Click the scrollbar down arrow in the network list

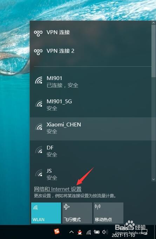tap(154, 179)
